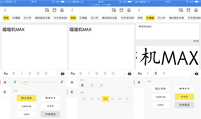This screenshot has width=201, height=119.
Task: Set line spacing to 2.5
Action: 113,99
